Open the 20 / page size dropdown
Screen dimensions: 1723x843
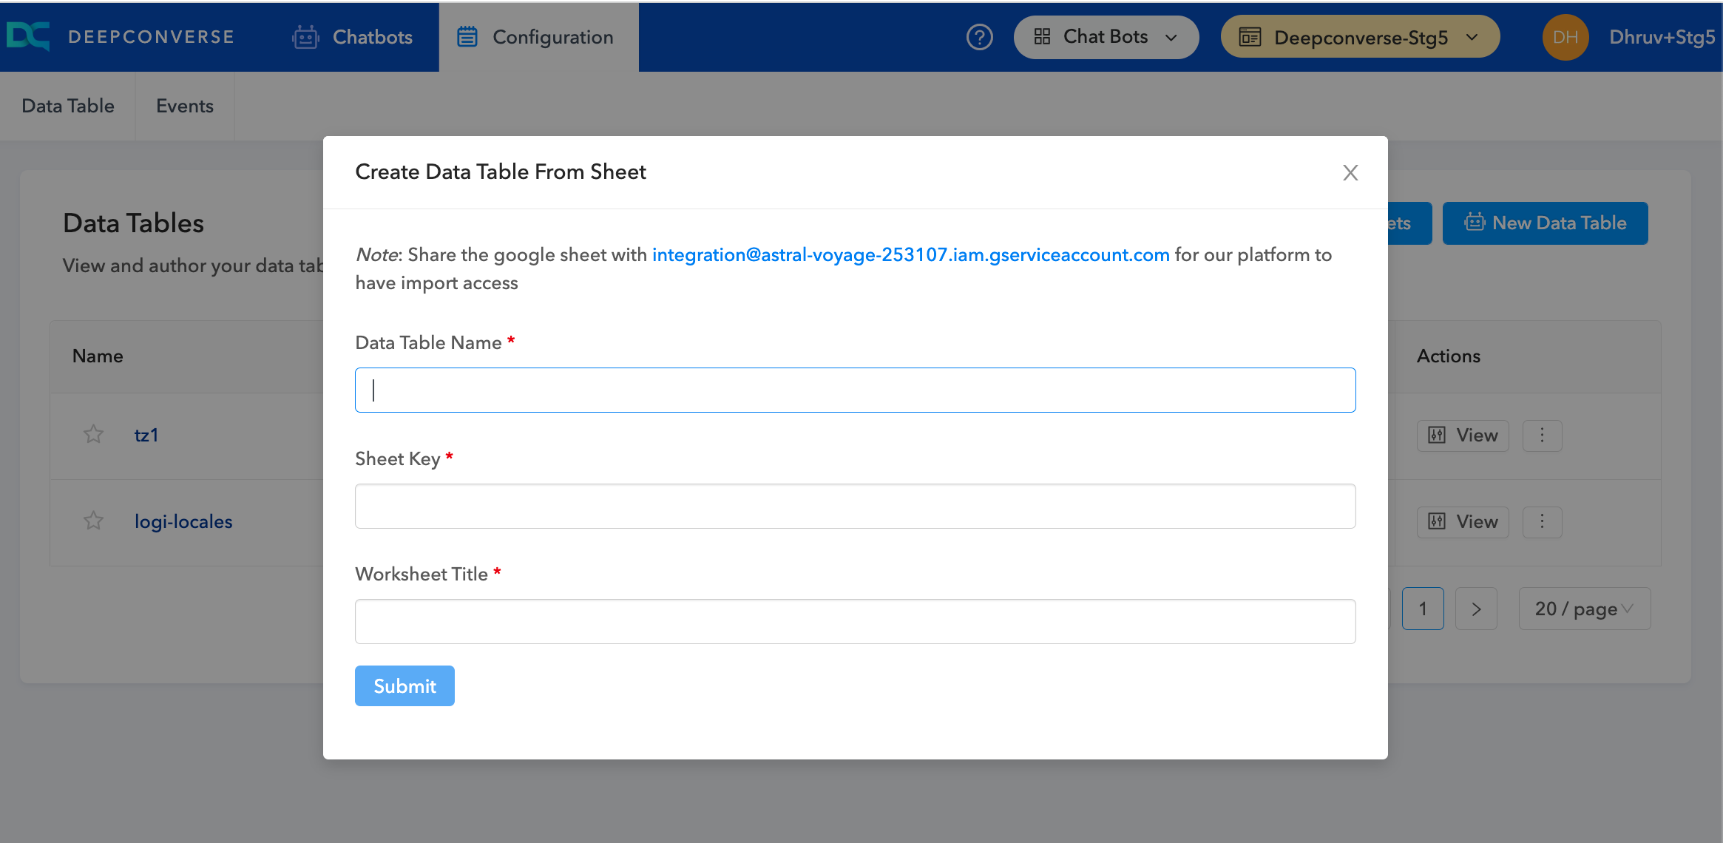point(1583,609)
